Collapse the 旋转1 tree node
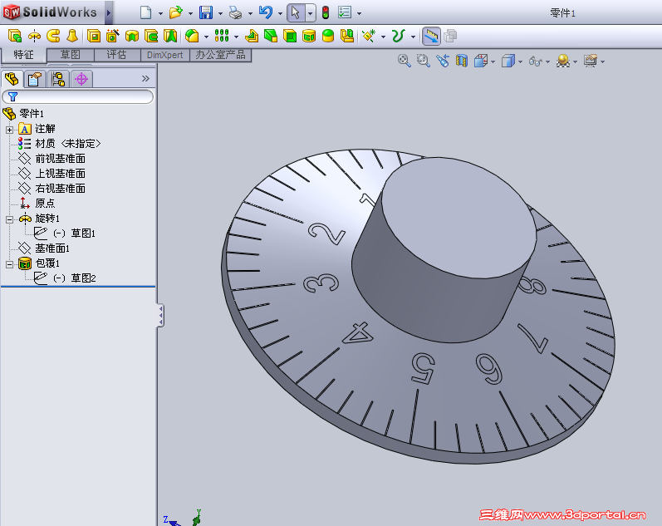 tap(9, 219)
